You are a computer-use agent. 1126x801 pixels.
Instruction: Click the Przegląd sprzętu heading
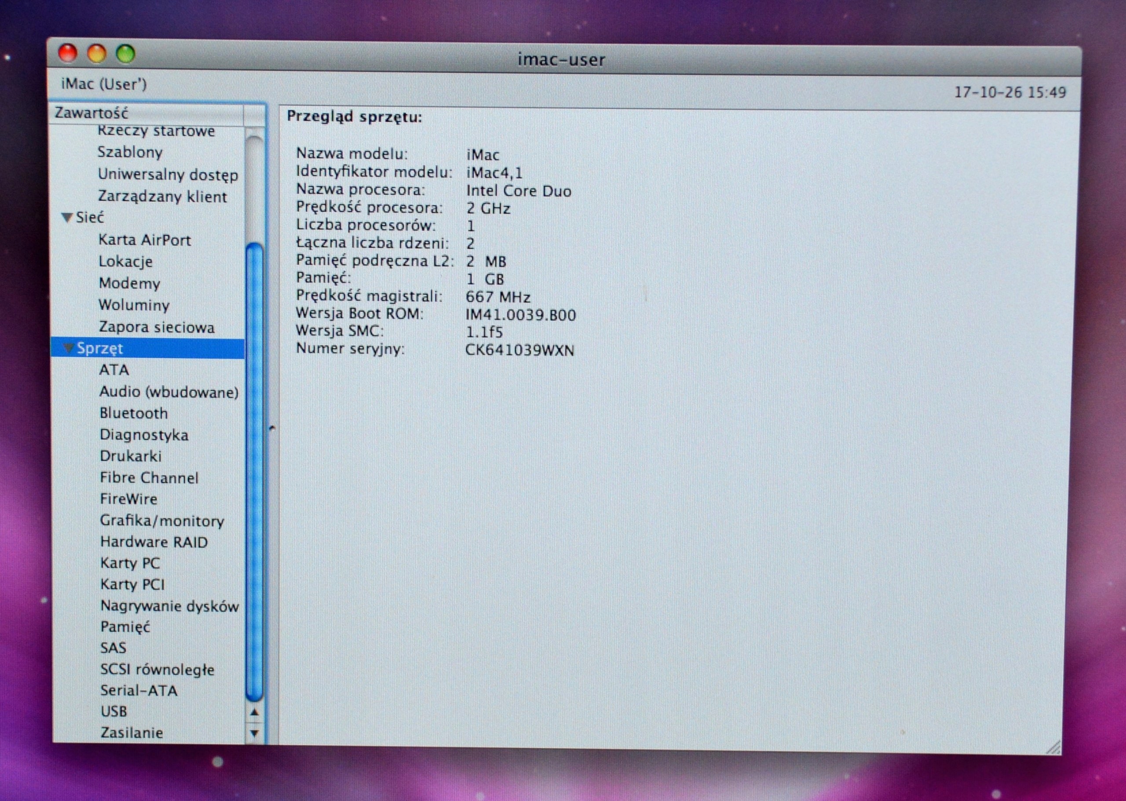pyautogui.click(x=354, y=117)
